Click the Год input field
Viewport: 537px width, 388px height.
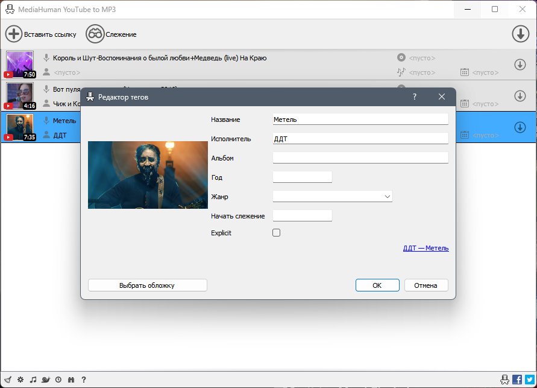pos(303,177)
